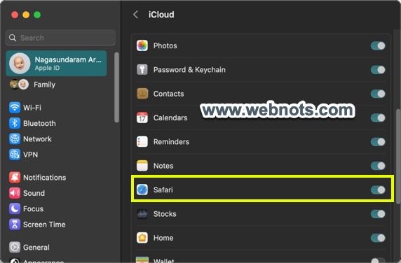Open Notifications settings label
The image size is (401, 263).
[44, 178]
